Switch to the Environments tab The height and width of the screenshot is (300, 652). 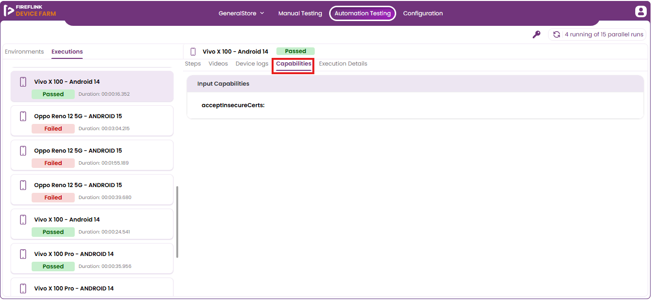click(x=24, y=52)
